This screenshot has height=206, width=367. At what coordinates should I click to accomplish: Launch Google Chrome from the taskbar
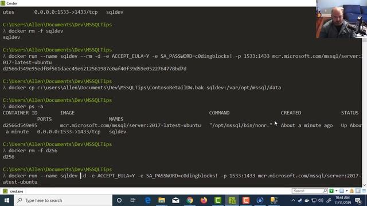point(190,200)
